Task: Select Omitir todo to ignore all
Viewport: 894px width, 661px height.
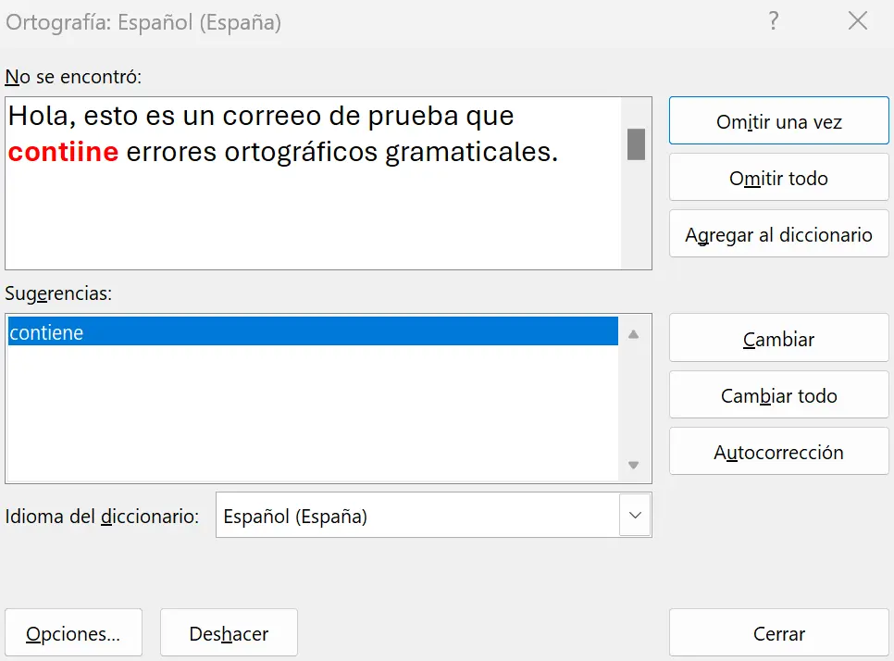Action: click(779, 178)
